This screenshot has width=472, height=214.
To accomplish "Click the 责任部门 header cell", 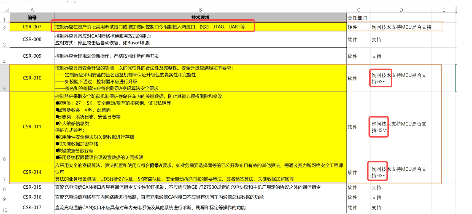I will tap(358, 18).
